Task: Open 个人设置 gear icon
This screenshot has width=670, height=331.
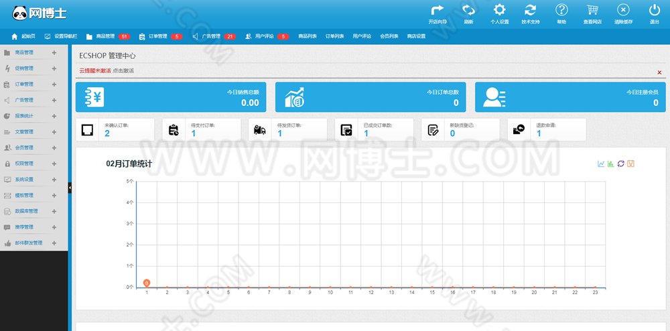Action: pyautogui.click(x=500, y=10)
